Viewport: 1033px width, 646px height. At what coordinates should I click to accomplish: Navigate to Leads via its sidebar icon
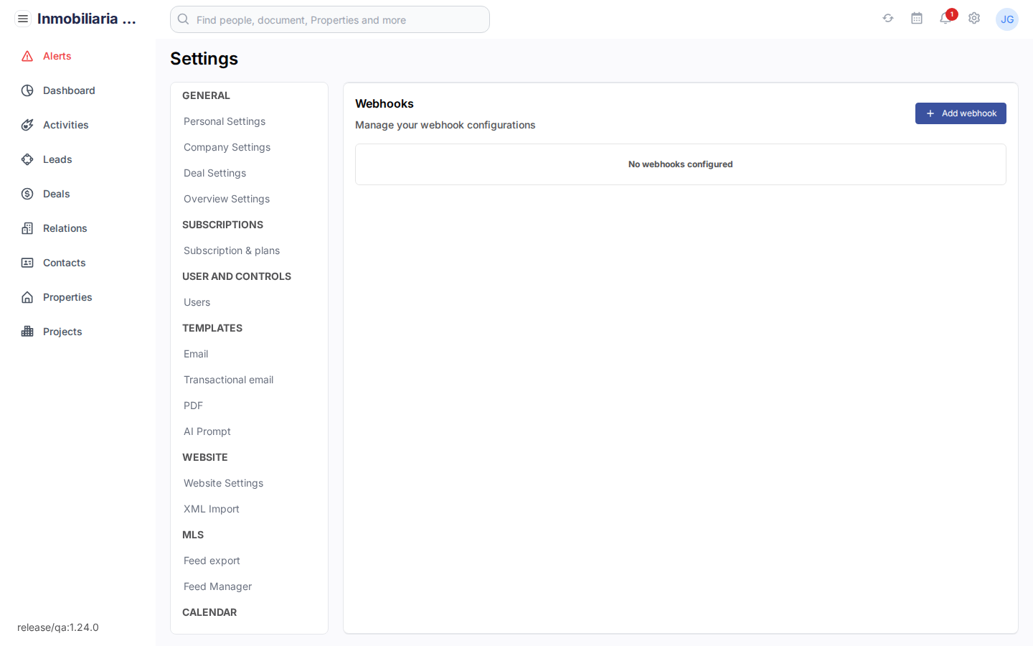27,159
